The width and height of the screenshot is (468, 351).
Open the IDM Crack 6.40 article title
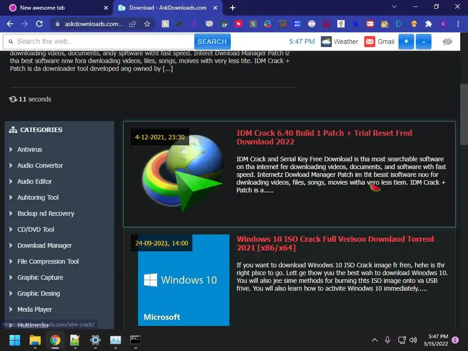(x=324, y=137)
